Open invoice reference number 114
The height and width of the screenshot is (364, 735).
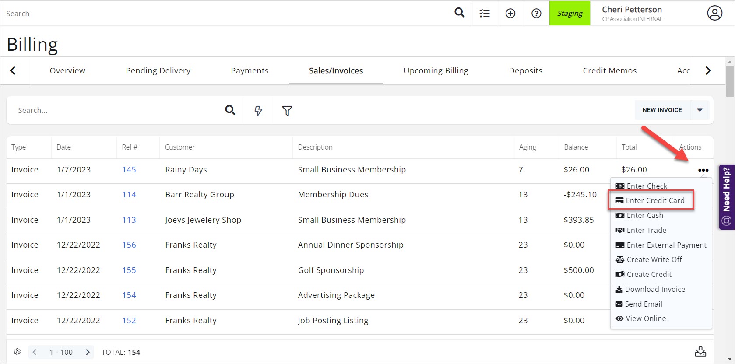129,195
